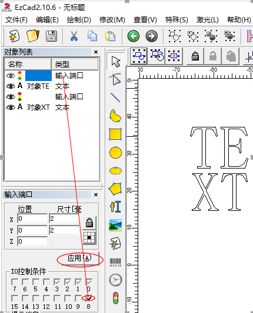The image size is (253, 313).
Task: Click the X position input field
Action: [x=32, y=218]
